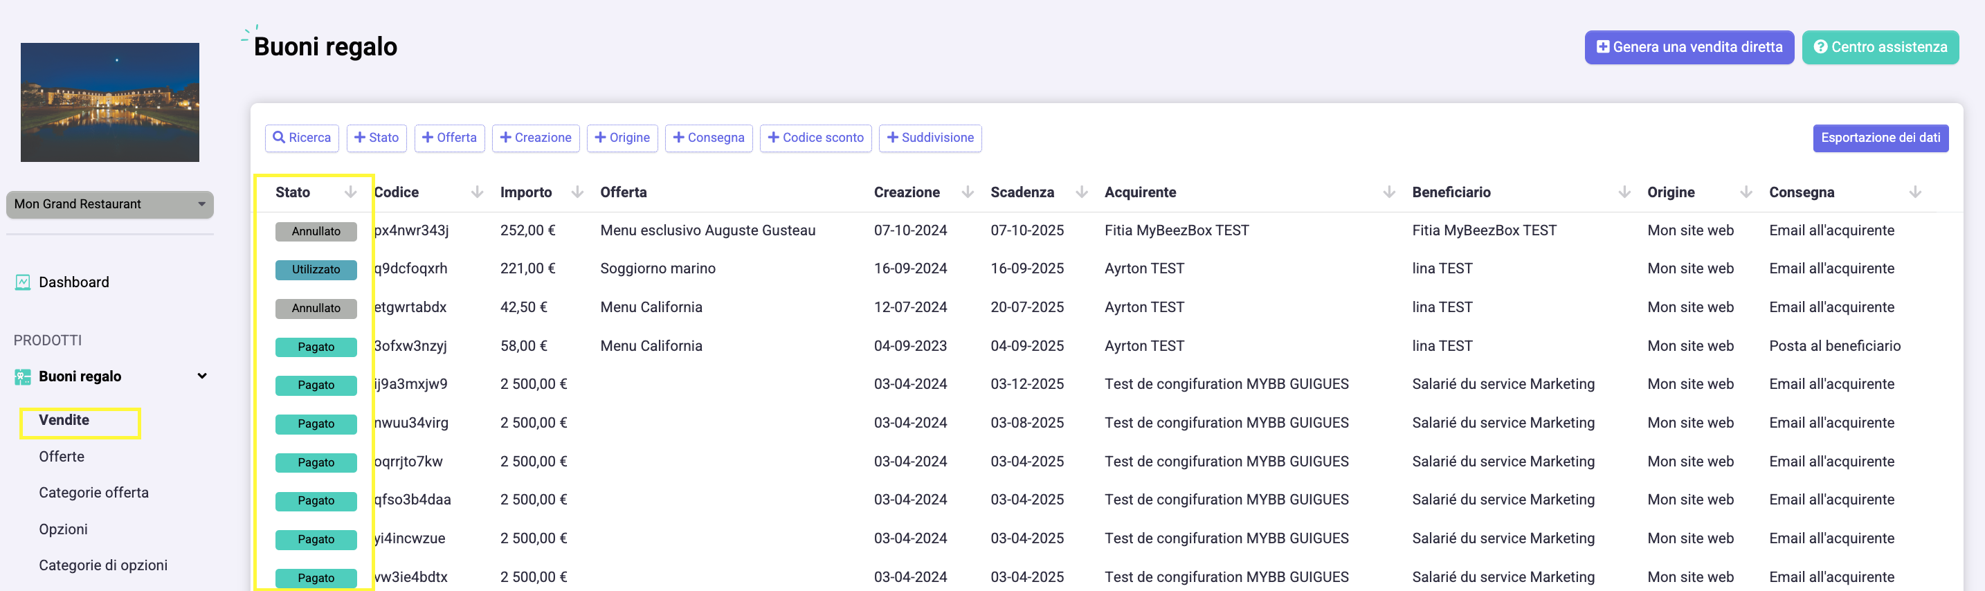Sort by the Origine column arrow
The image size is (1985, 591).
(1746, 192)
